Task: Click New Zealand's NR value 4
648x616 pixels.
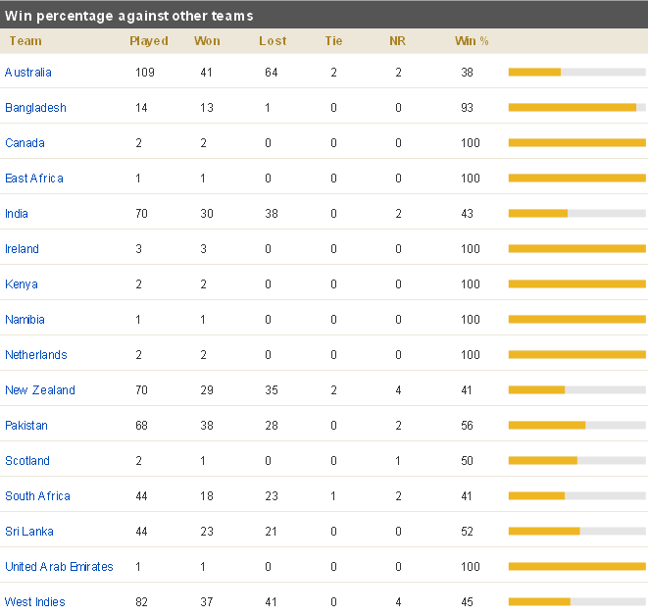Action: (x=398, y=389)
